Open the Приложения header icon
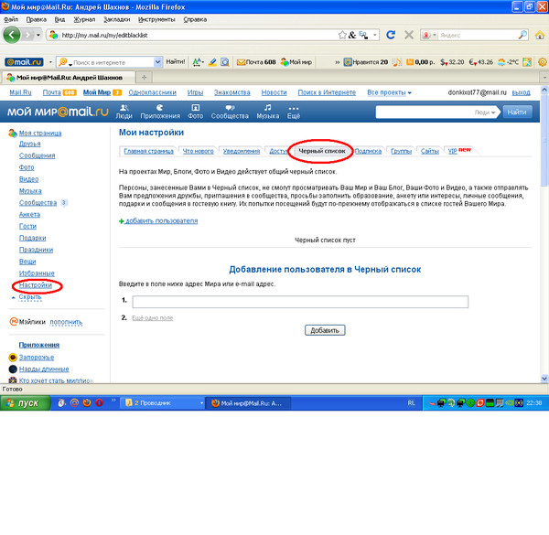The width and height of the screenshot is (549, 535). pyautogui.click(x=160, y=112)
